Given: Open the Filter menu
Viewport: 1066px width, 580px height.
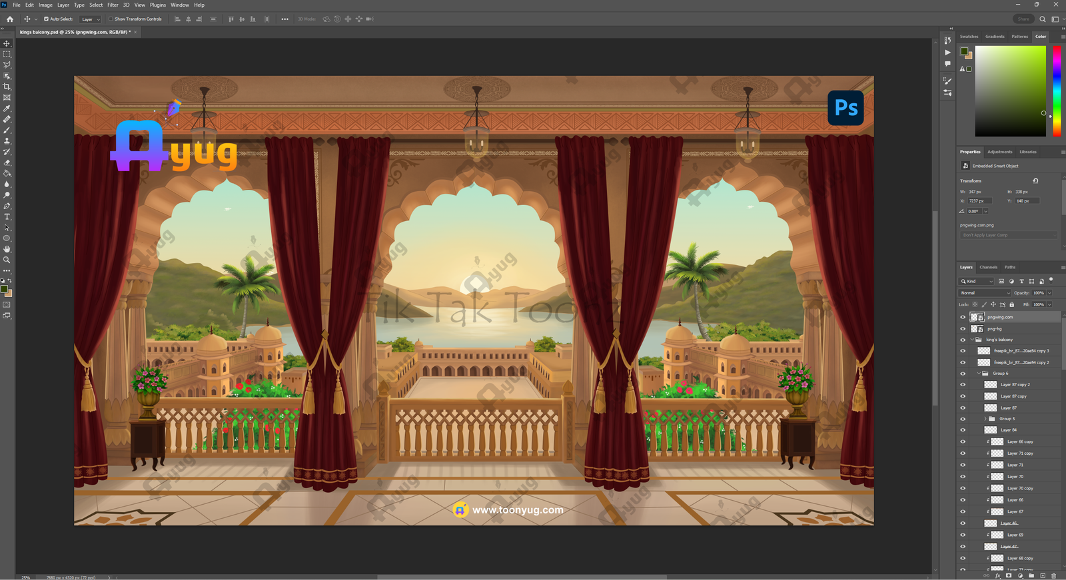Looking at the screenshot, I should (113, 5).
